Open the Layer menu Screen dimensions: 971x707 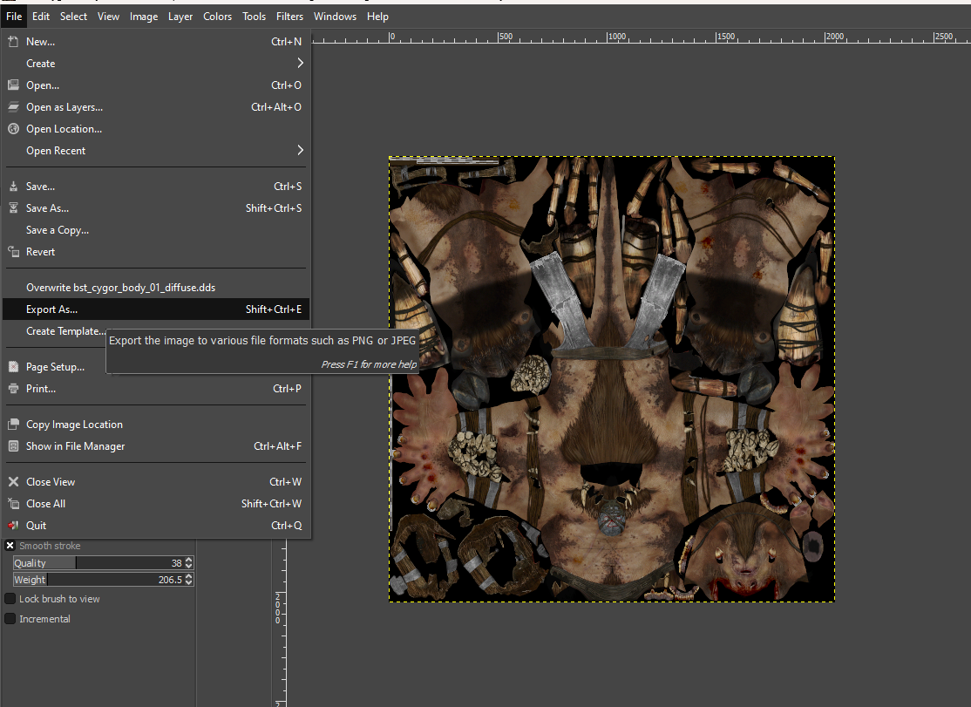tap(180, 17)
